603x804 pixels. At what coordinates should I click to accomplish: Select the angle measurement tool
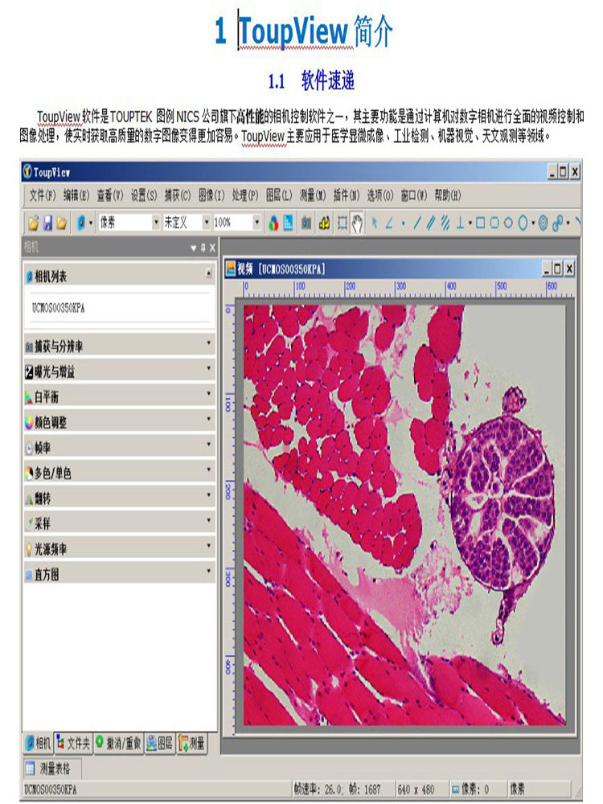click(x=389, y=223)
